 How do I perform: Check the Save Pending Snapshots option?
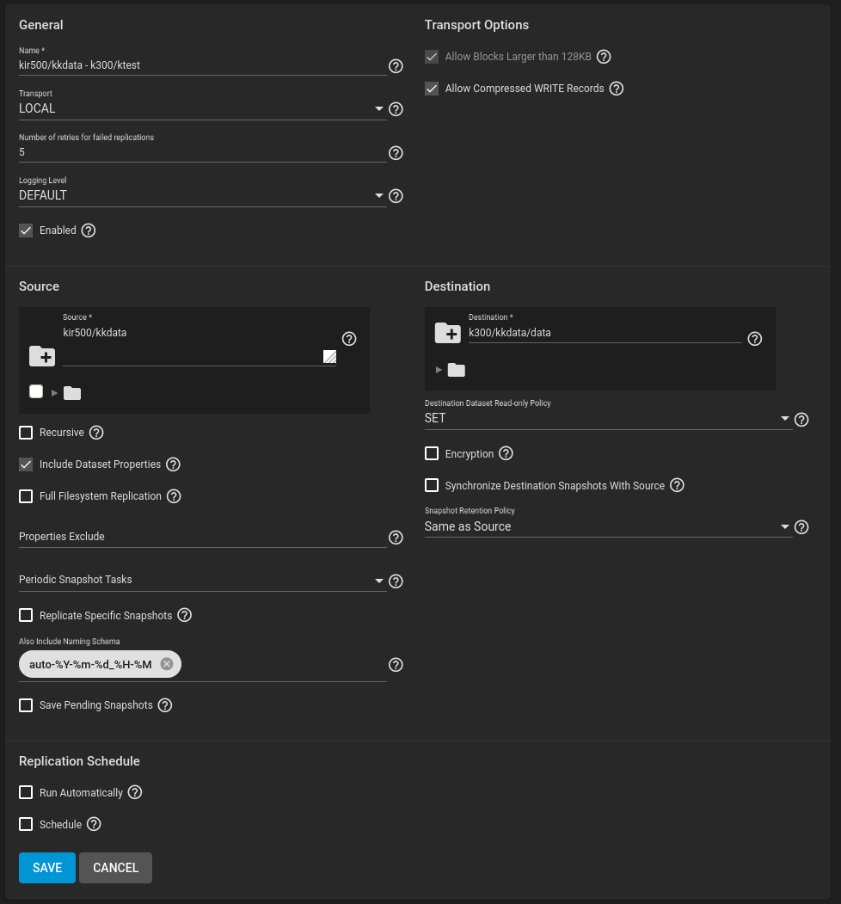click(x=26, y=705)
